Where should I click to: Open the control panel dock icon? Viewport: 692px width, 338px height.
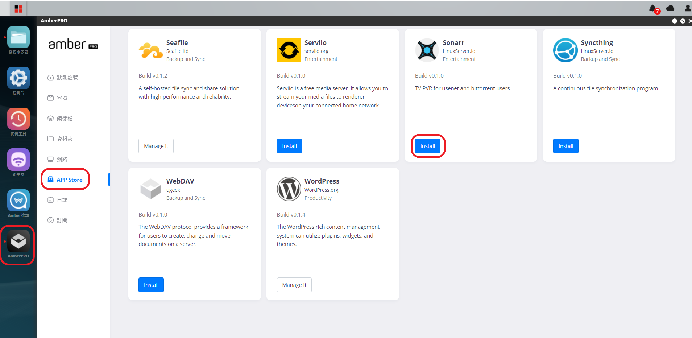click(18, 78)
